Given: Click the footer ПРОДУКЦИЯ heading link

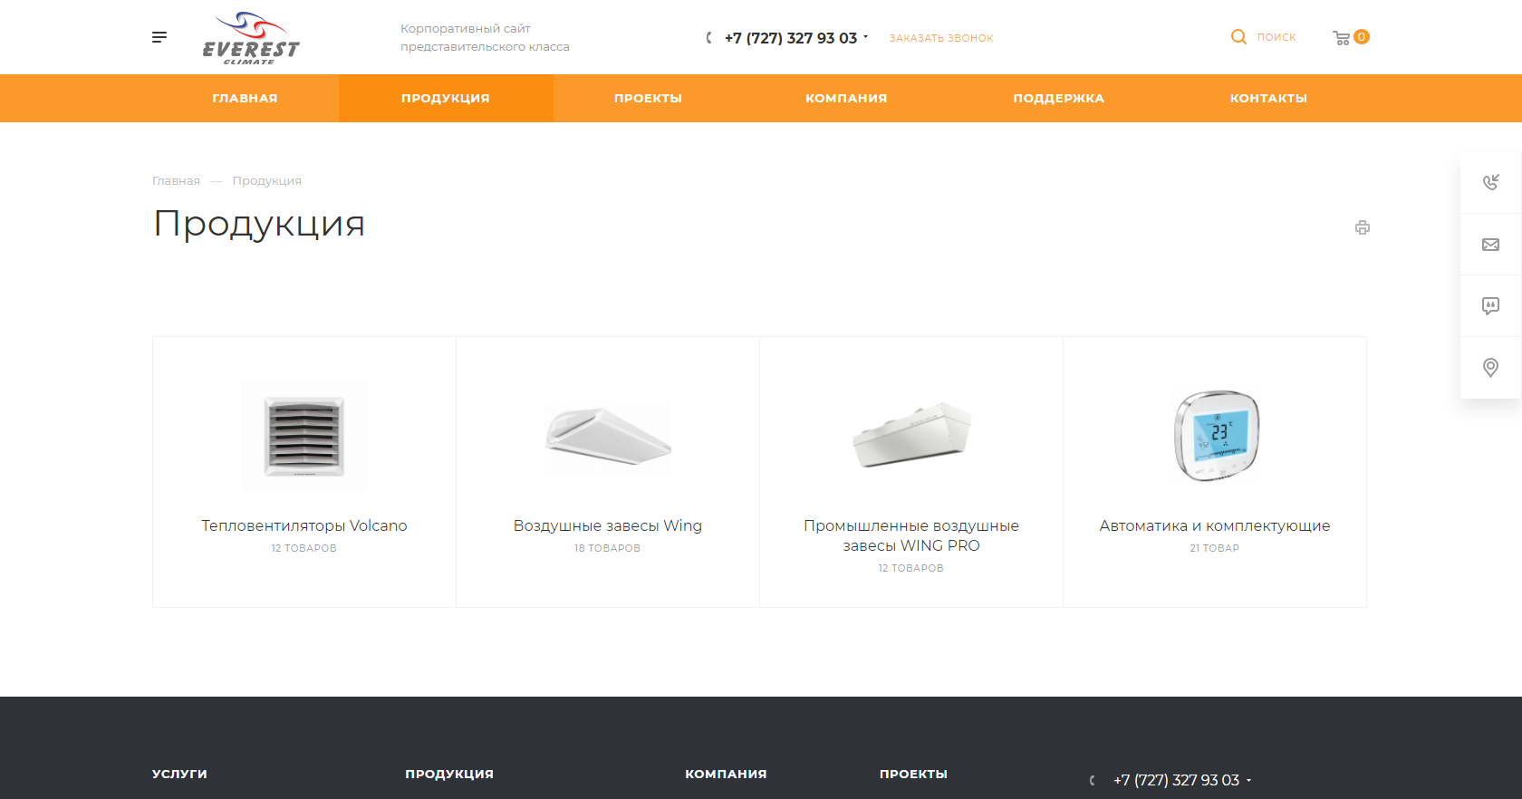Looking at the screenshot, I should click(449, 774).
